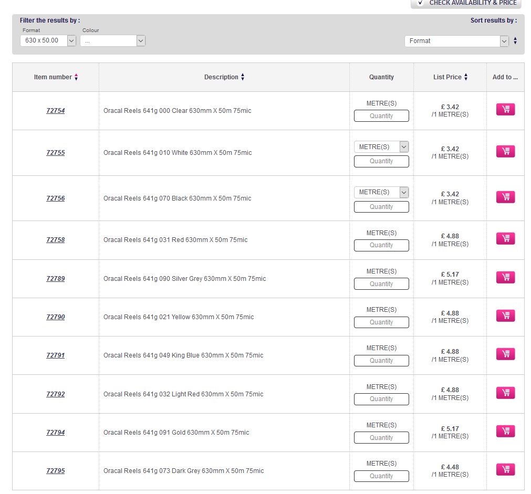
Task: Open item number 72792 link
Action: (x=56, y=394)
